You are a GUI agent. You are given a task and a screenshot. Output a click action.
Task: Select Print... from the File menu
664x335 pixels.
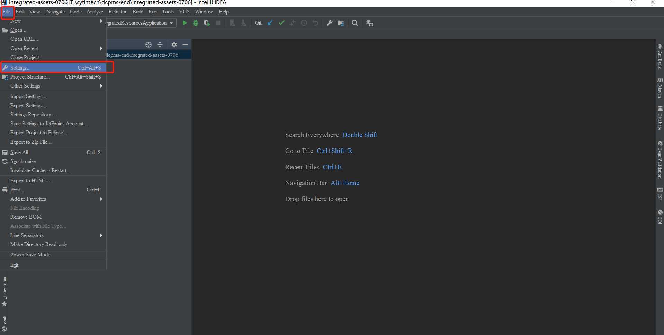(x=53, y=190)
